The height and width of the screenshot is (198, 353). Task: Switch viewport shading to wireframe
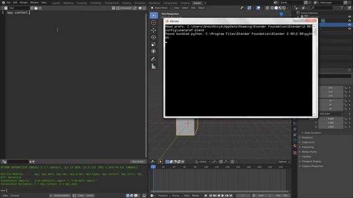coord(272,8)
